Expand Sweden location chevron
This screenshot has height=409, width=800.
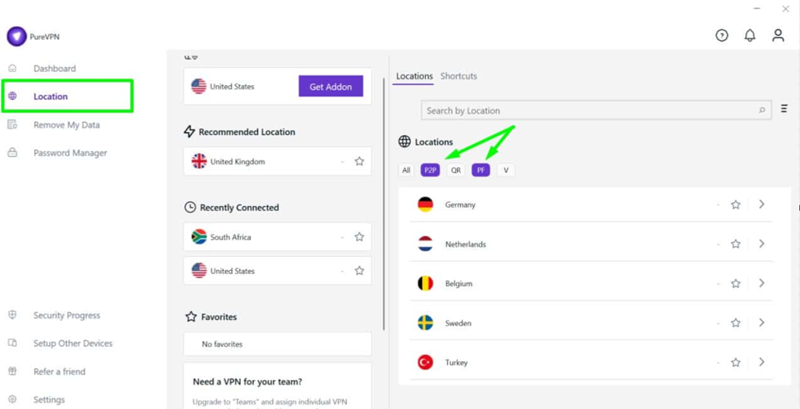click(x=762, y=323)
